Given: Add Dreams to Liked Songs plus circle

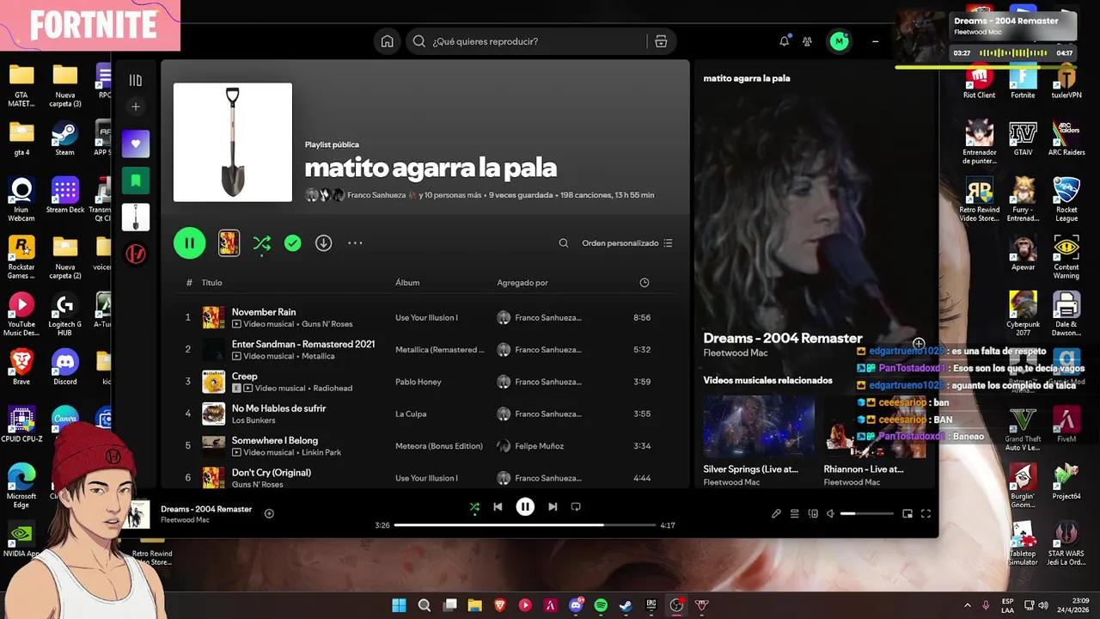Looking at the screenshot, I should pyautogui.click(x=269, y=513).
